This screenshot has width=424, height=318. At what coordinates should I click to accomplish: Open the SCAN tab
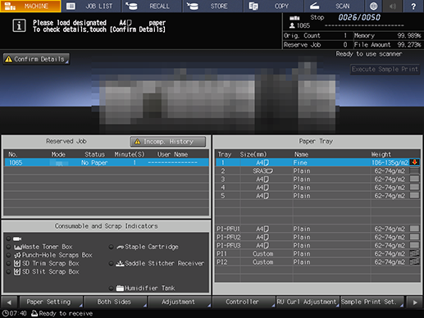334,6
